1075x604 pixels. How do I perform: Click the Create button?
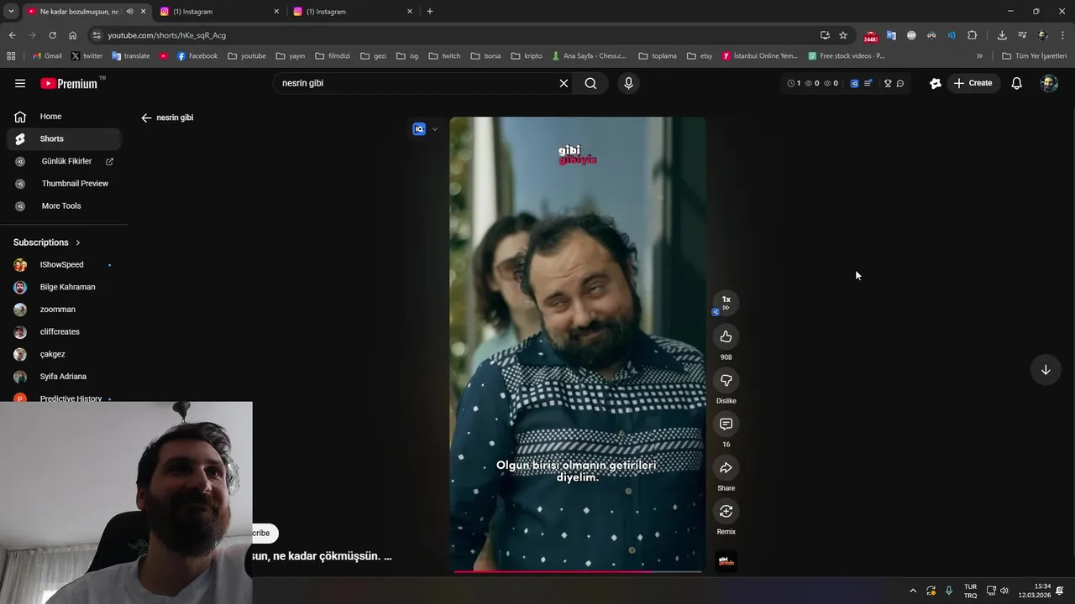coord(973,83)
